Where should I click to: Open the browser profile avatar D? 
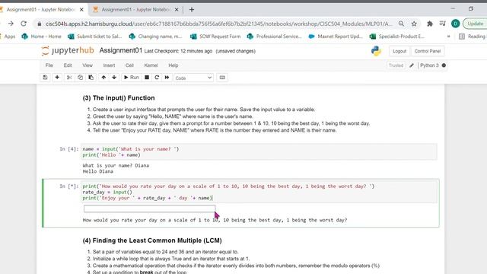(x=456, y=24)
